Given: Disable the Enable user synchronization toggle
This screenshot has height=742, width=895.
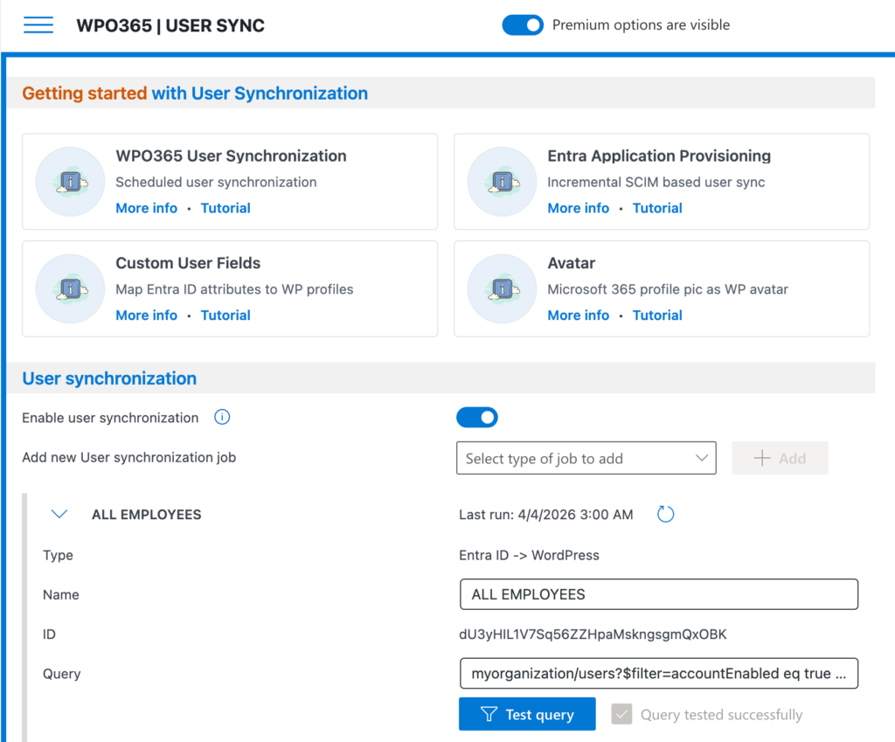Looking at the screenshot, I should (476, 417).
